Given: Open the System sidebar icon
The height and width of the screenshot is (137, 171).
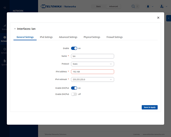Looking at the screenshot, I should (5, 61).
